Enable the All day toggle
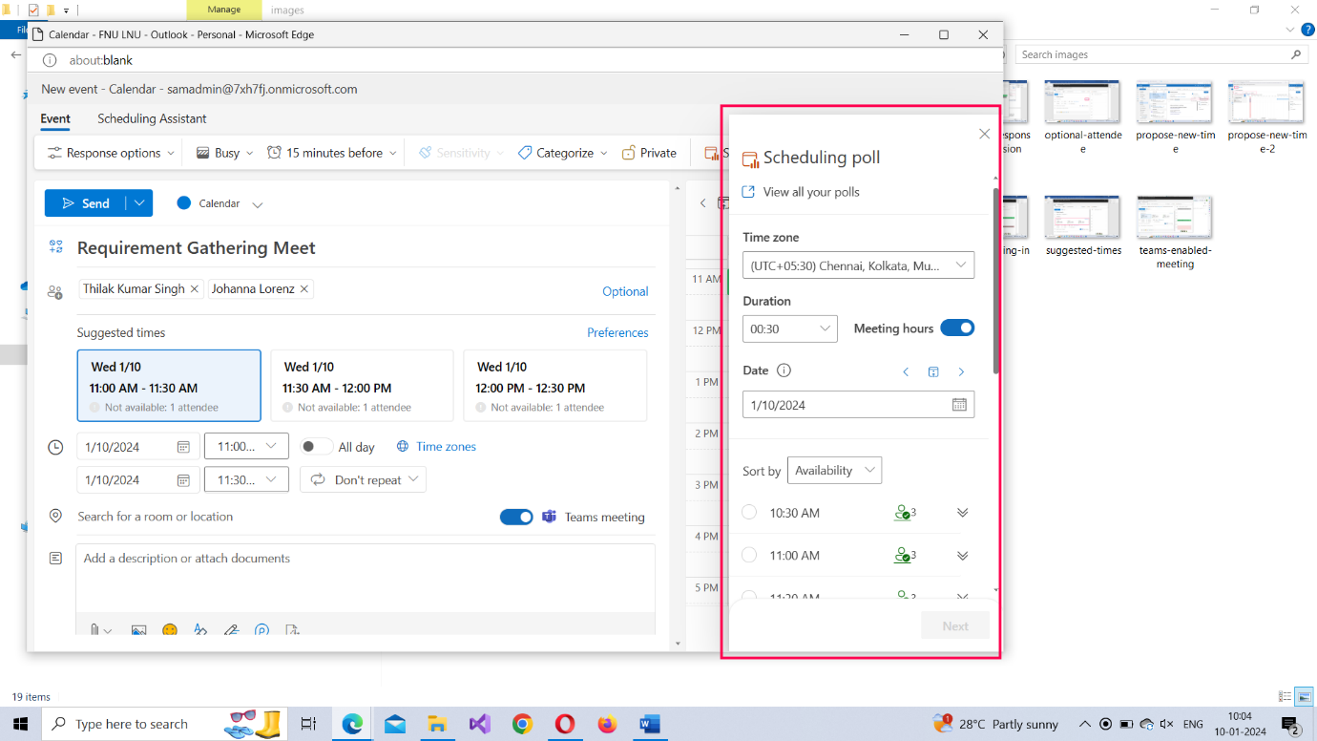 (316, 447)
